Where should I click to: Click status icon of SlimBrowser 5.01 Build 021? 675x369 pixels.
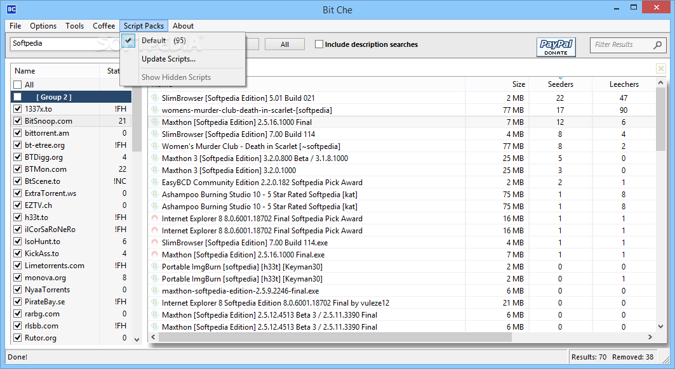click(155, 98)
